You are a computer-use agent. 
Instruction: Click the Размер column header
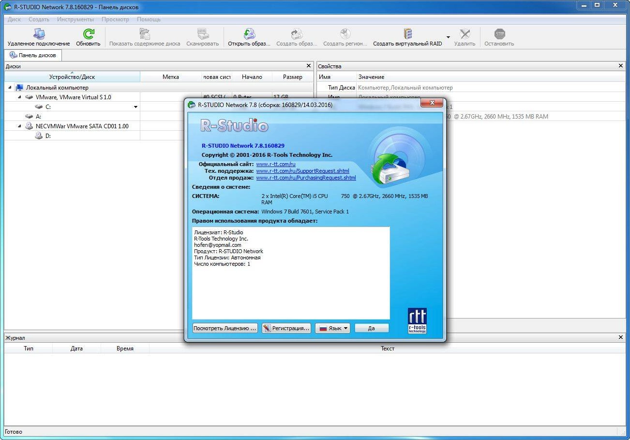click(x=292, y=77)
